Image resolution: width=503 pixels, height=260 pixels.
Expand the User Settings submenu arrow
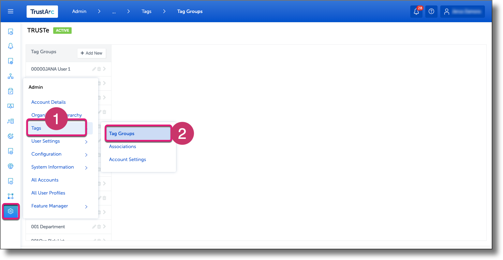click(86, 142)
